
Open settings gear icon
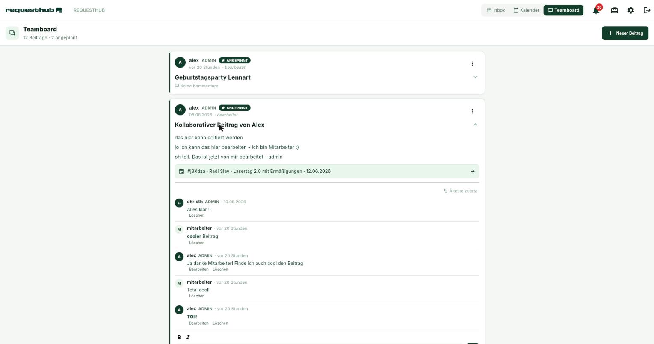(630, 10)
